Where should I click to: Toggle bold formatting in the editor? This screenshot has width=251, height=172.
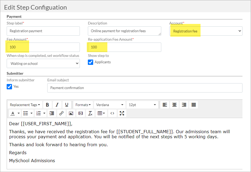47,105
